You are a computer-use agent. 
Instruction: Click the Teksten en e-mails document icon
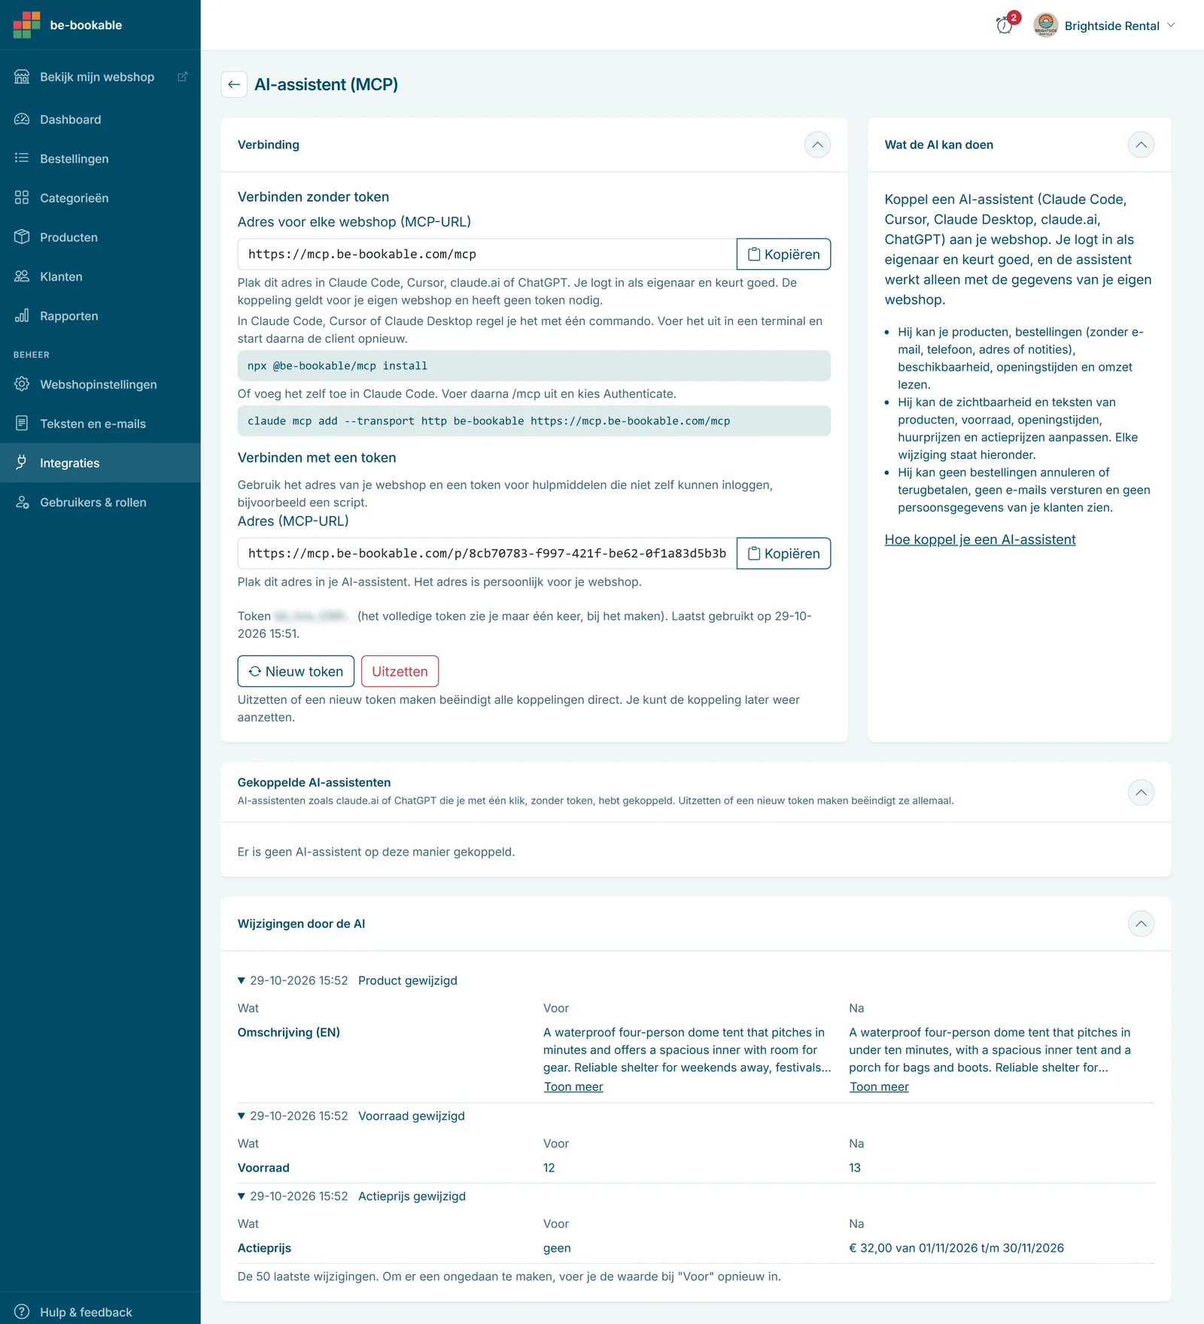point(22,423)
